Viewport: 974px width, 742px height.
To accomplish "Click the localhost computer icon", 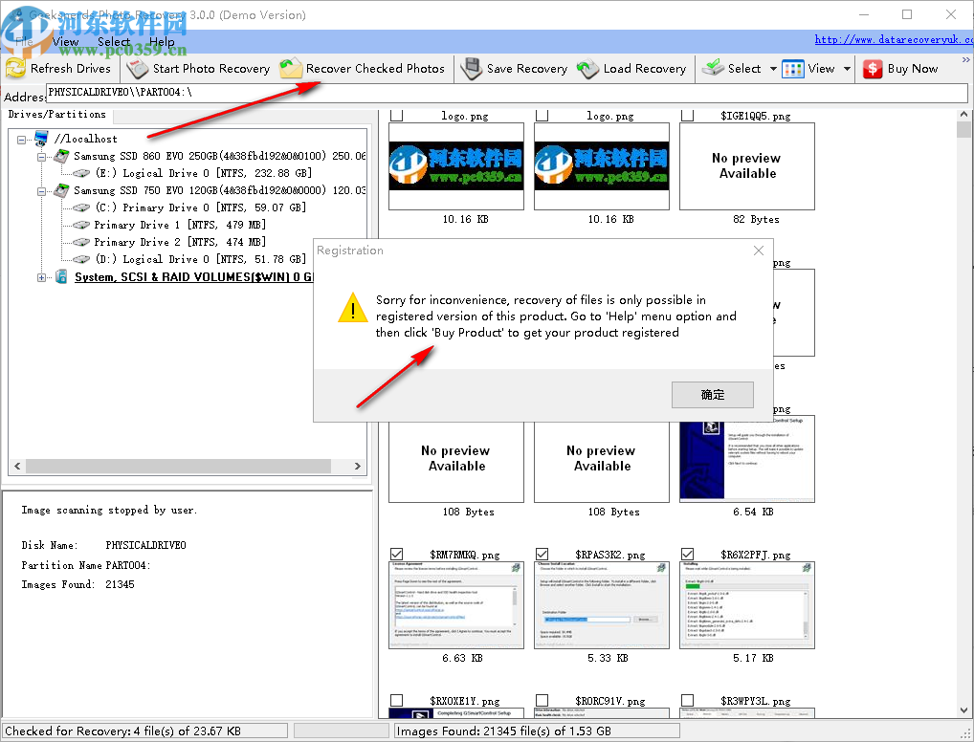I will 41,139.
